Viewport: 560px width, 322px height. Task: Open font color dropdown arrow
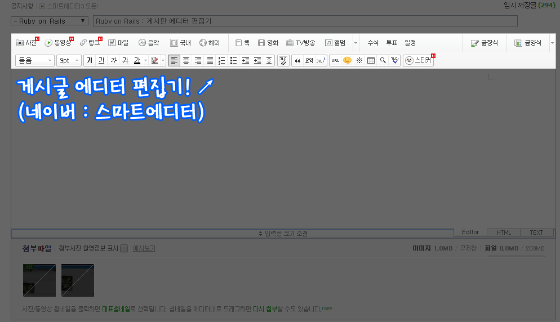[x=145, y=60]
